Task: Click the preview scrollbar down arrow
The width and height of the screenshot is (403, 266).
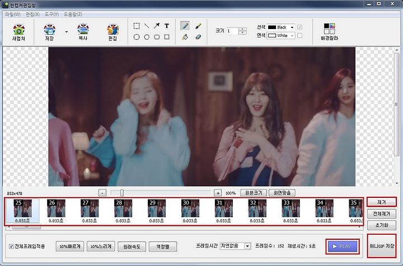Action: [396, 183]
